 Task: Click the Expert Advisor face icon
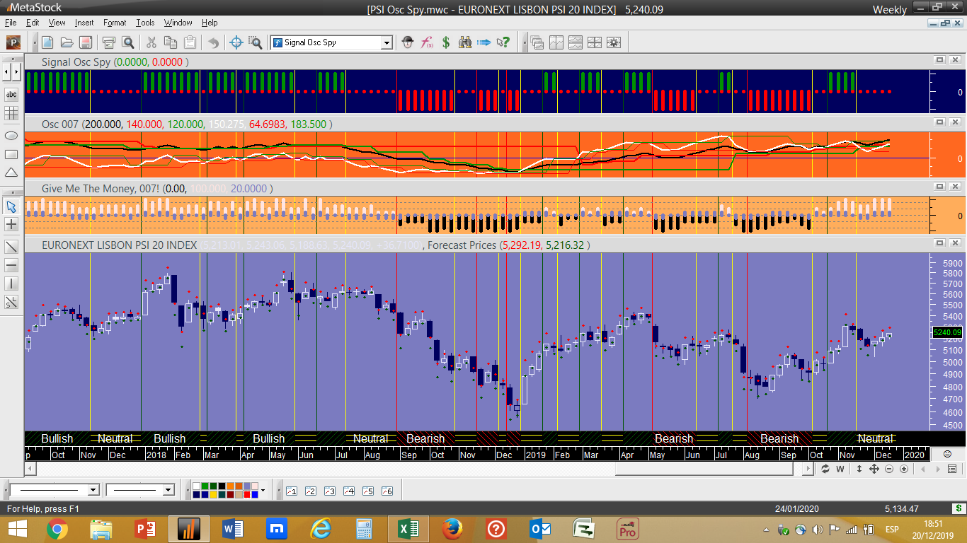[x=407, y=42]
